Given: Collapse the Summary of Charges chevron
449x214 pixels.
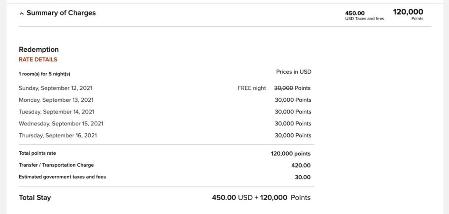Looking at the screenshot, I should tap(21, 14).
